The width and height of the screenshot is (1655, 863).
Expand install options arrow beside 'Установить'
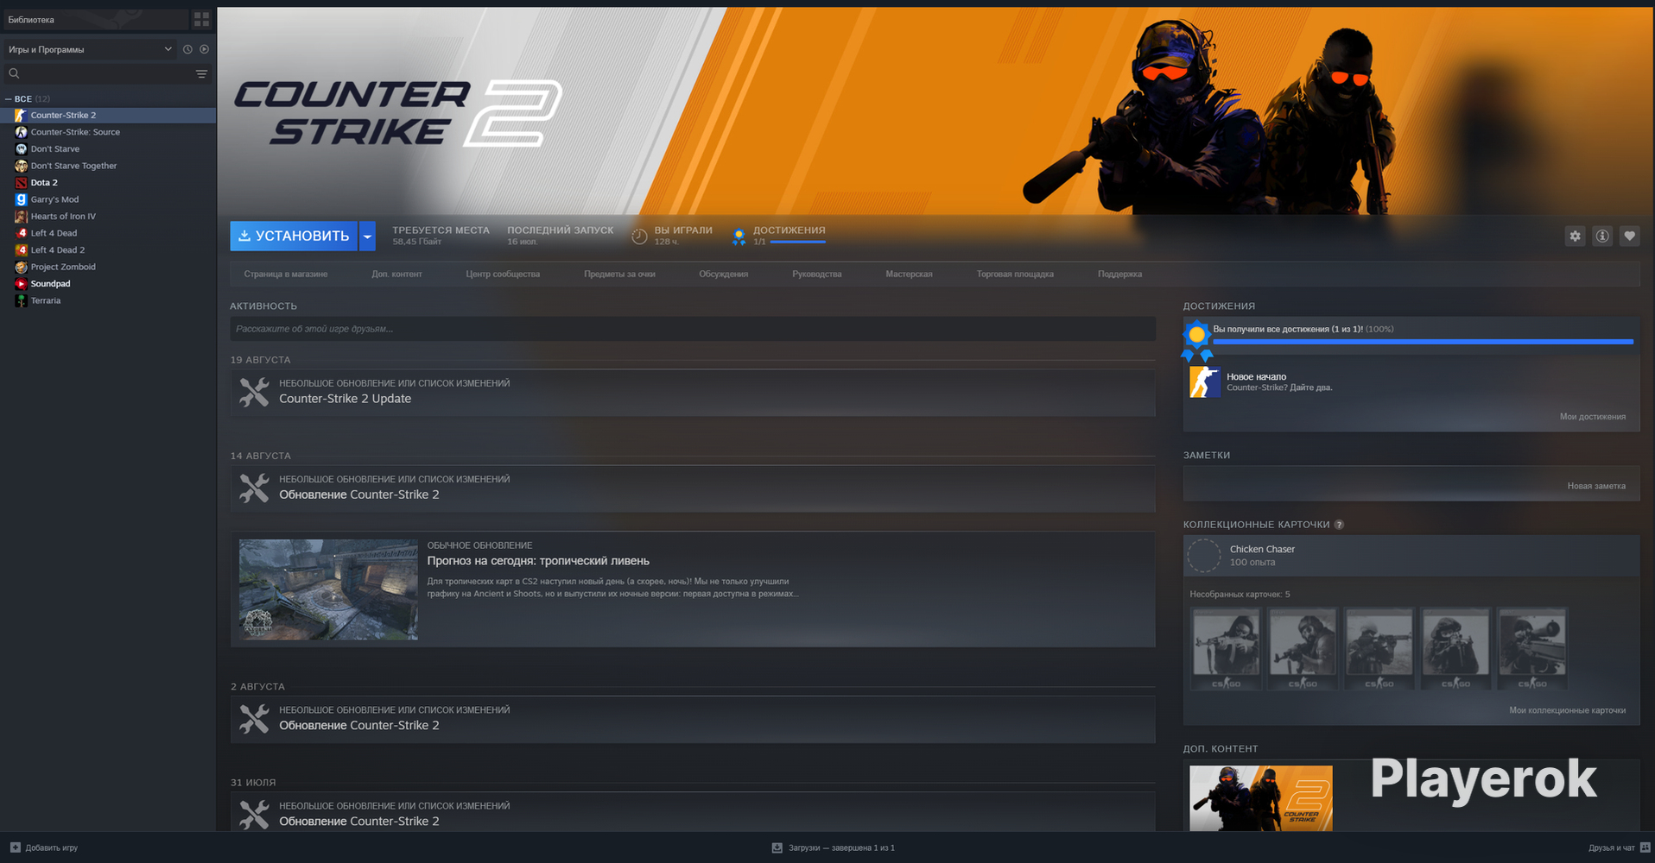click(367, 236)
